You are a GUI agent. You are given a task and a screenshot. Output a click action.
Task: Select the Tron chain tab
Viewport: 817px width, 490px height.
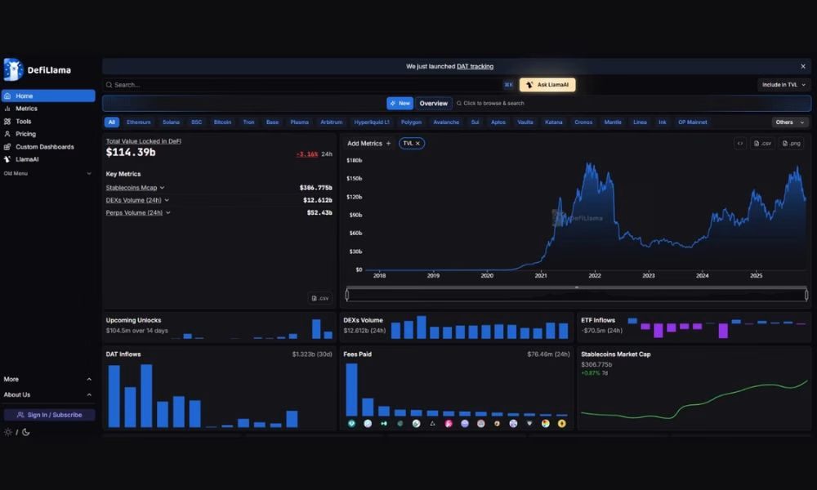click(248, 122)
